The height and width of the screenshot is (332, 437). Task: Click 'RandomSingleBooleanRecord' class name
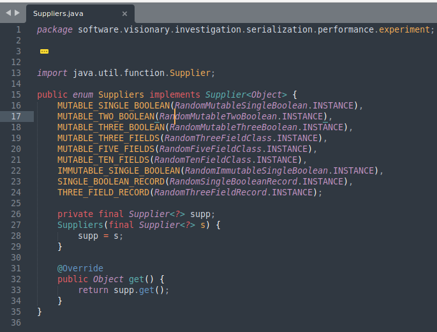tap(233, 181)
